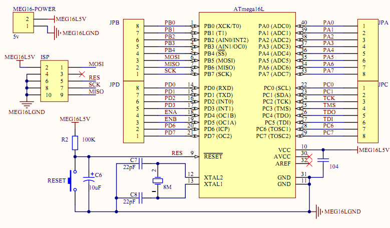The height and width of the screenshot is (228, 390).
Task: Click the XTAL1 pin name
Action: tap(213, 184)
